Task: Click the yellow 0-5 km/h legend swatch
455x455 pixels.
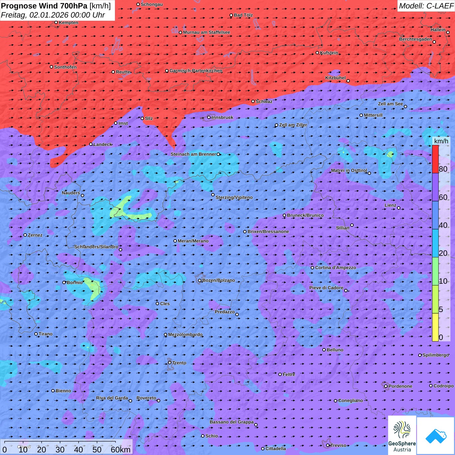Action: tap(435, 327)
